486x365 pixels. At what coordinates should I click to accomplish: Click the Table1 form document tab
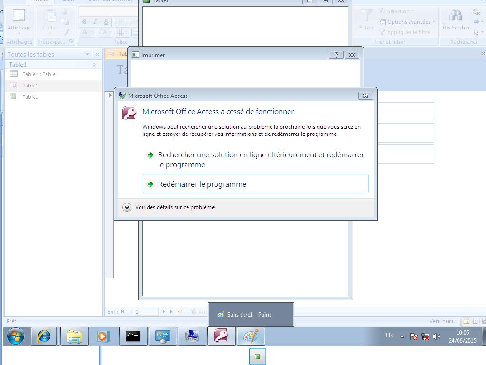coord(117,54)
